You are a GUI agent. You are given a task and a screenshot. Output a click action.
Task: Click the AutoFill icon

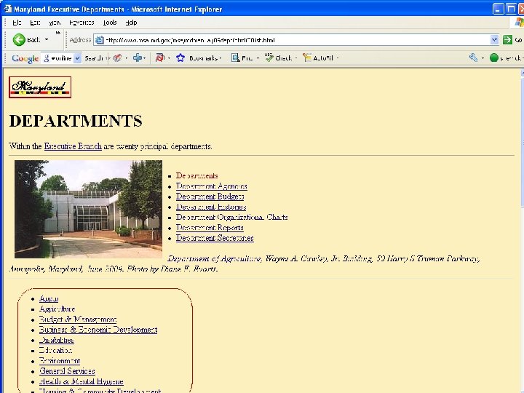pos(307,57)
